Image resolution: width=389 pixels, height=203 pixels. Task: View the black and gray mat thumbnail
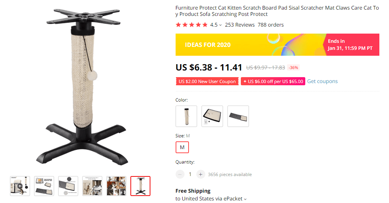[44, 186]
